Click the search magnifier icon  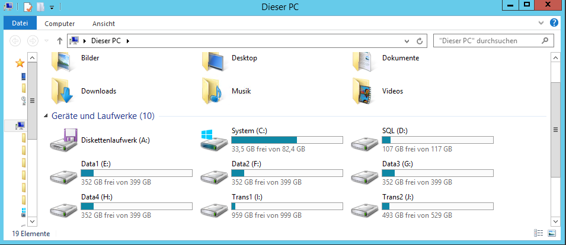pos(545,40)
